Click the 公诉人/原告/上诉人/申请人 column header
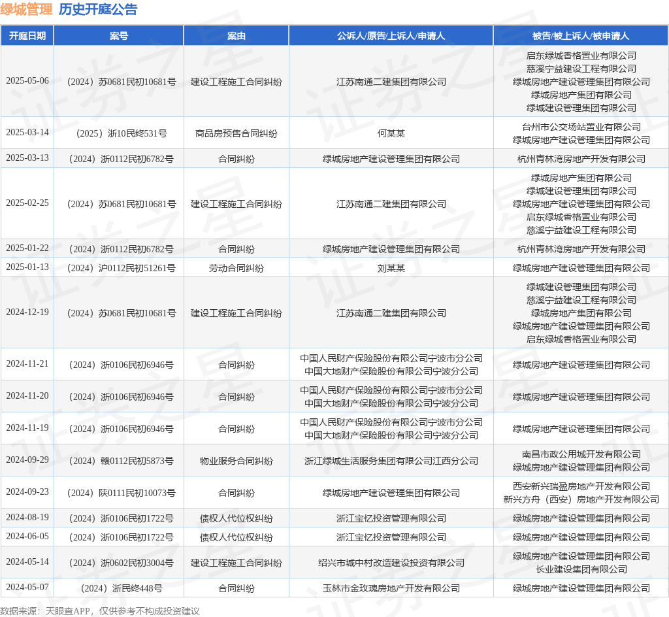Viewport: 669px width, 617px height. click(391, 36)
